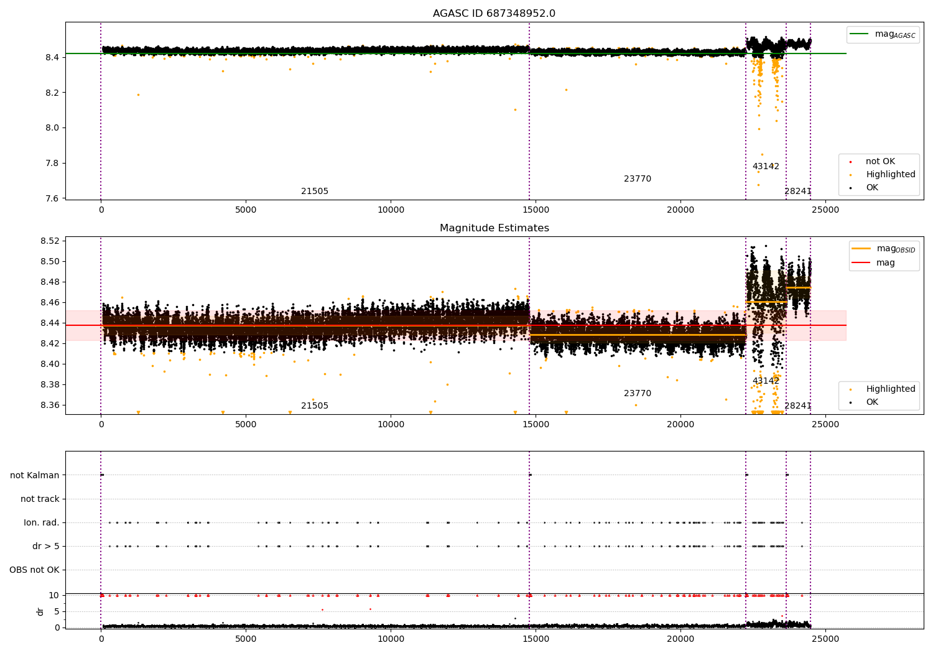The width and height of the screenshot is (933, 653).
Task: Click y-axis tick 7.8 in the top plot
Action: [x=52, y=164]
